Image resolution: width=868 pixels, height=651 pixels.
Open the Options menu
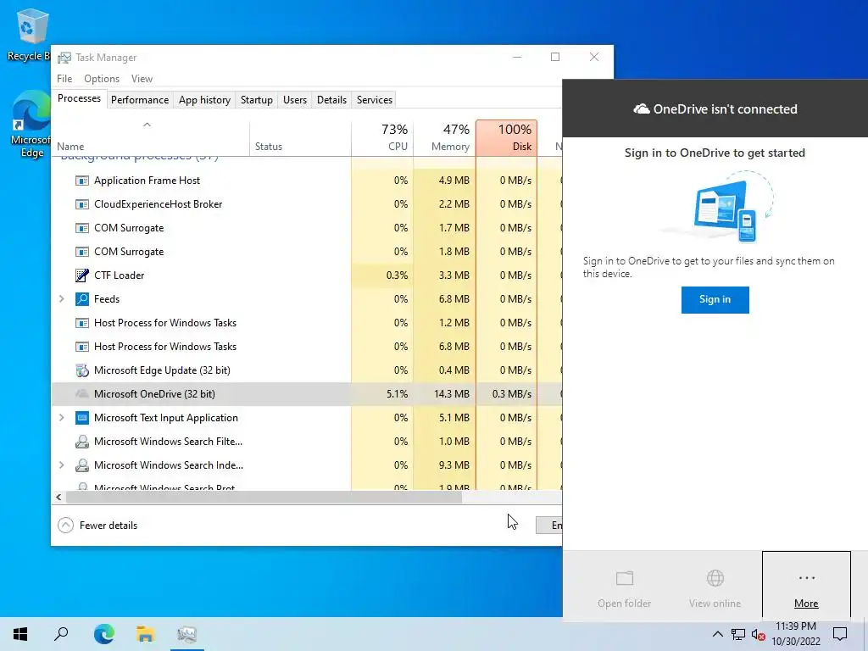(x=102, y=79)
